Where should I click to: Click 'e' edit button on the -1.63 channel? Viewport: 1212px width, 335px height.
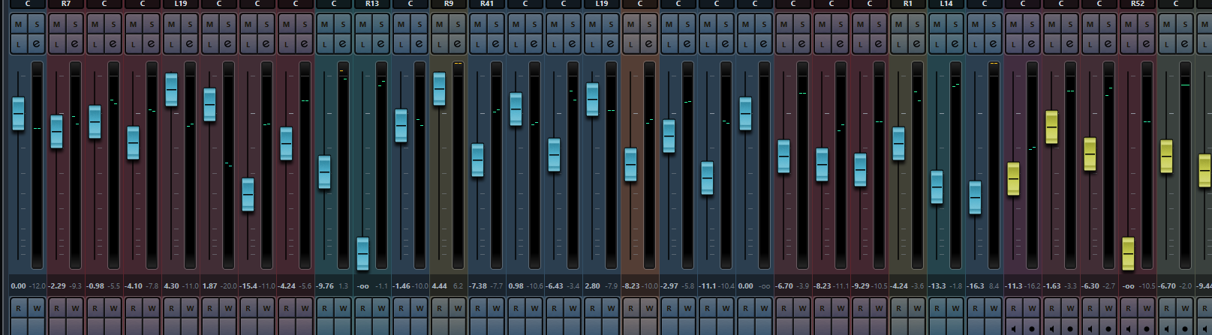click(1070, 44)
